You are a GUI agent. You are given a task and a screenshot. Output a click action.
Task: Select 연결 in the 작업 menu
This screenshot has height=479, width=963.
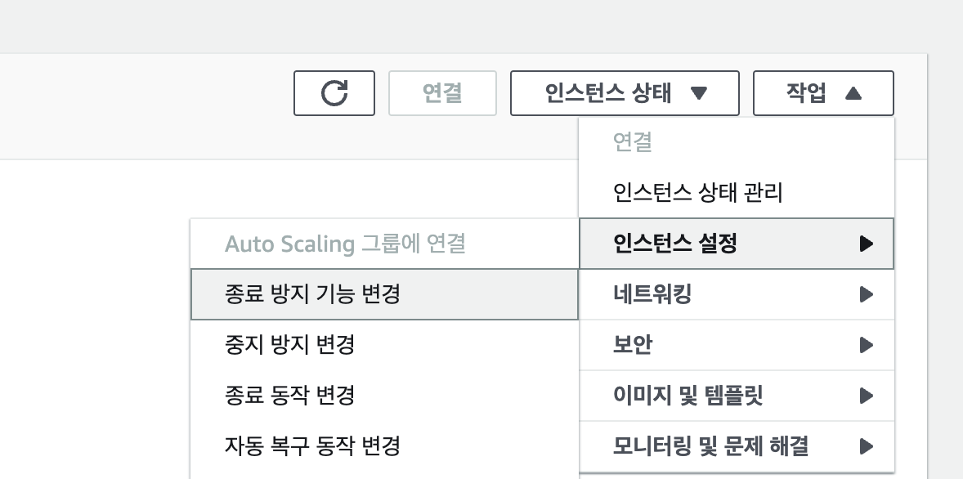tap(737, 142)
